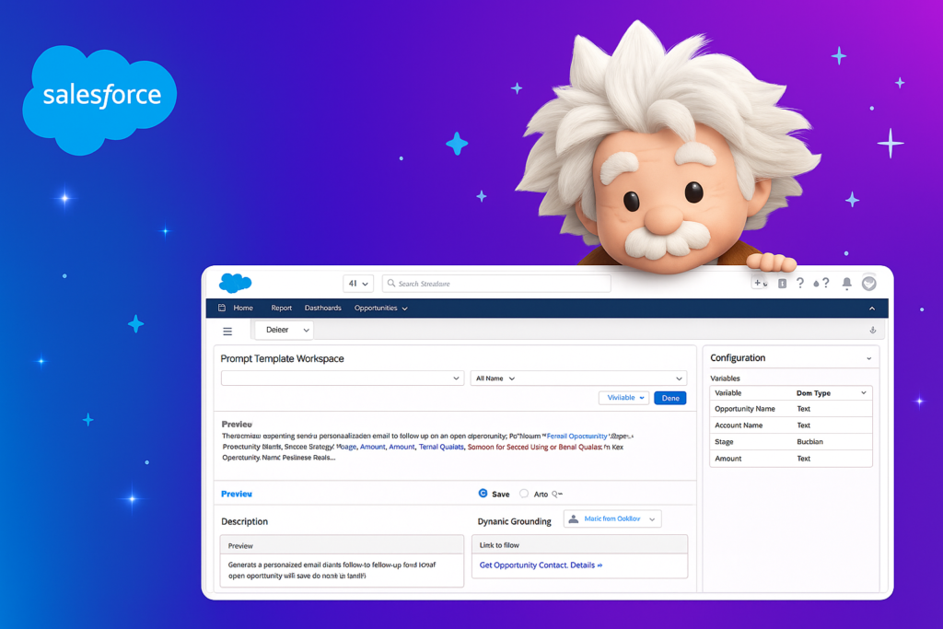Click the blue Done button

coord(669,398)
